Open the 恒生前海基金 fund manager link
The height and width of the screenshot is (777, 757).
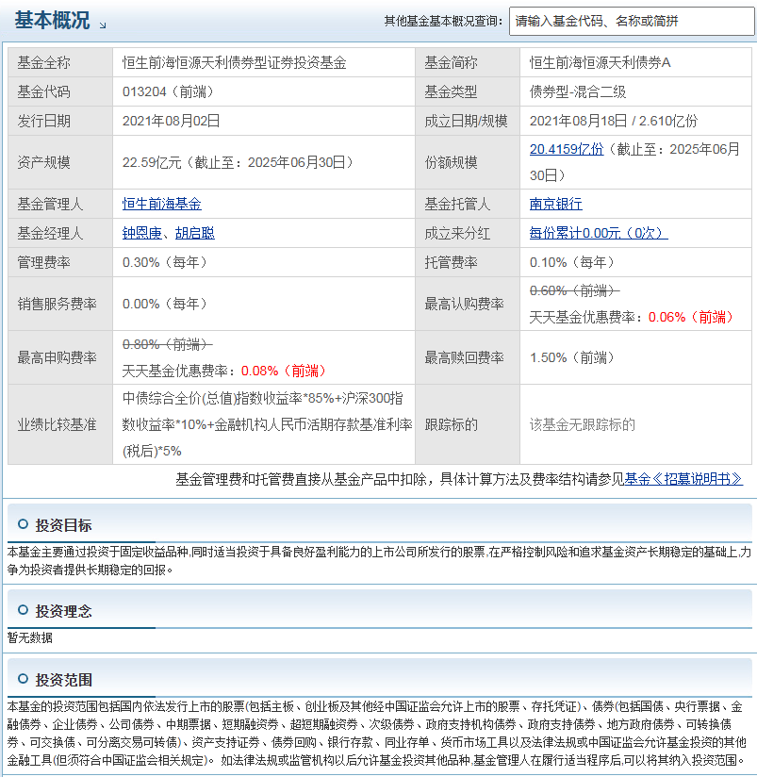pos(162,204)
